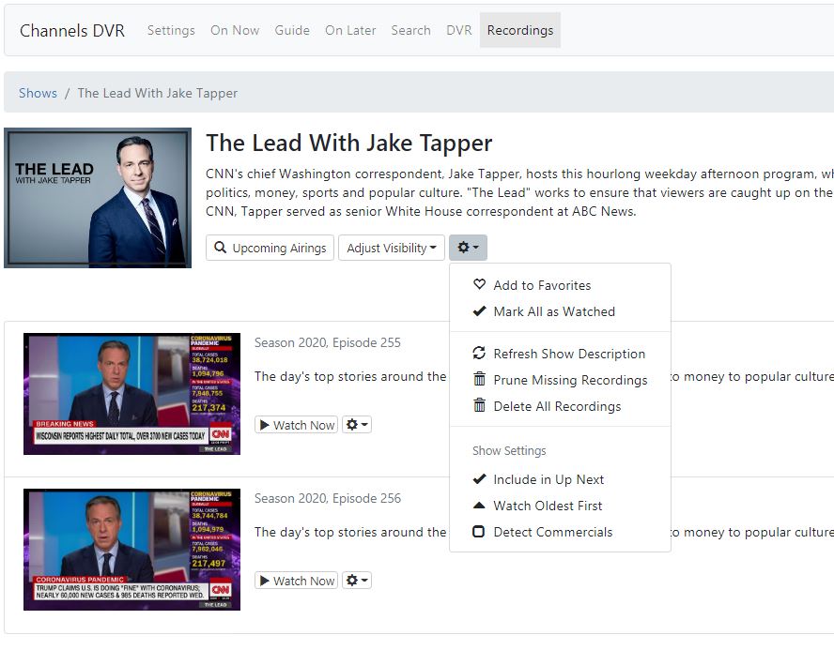834x650 pixels.
Task: Switch to the Guide tab
Action: 292,30
